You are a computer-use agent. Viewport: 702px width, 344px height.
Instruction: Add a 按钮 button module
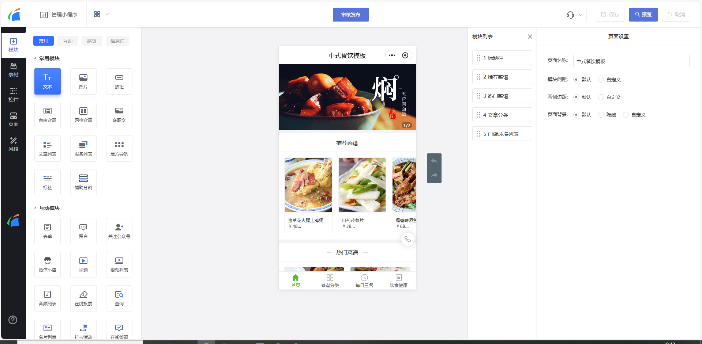(119, 81)
